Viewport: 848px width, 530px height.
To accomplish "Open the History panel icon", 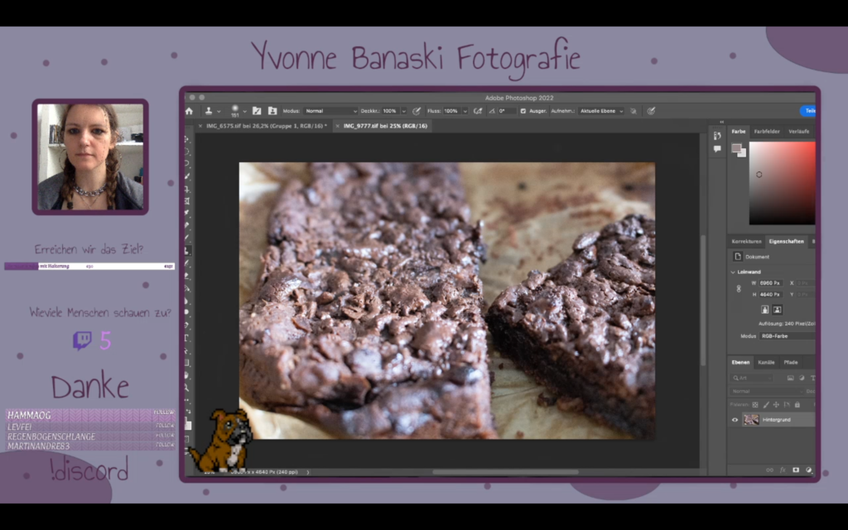I will click(x=717, y=136).
